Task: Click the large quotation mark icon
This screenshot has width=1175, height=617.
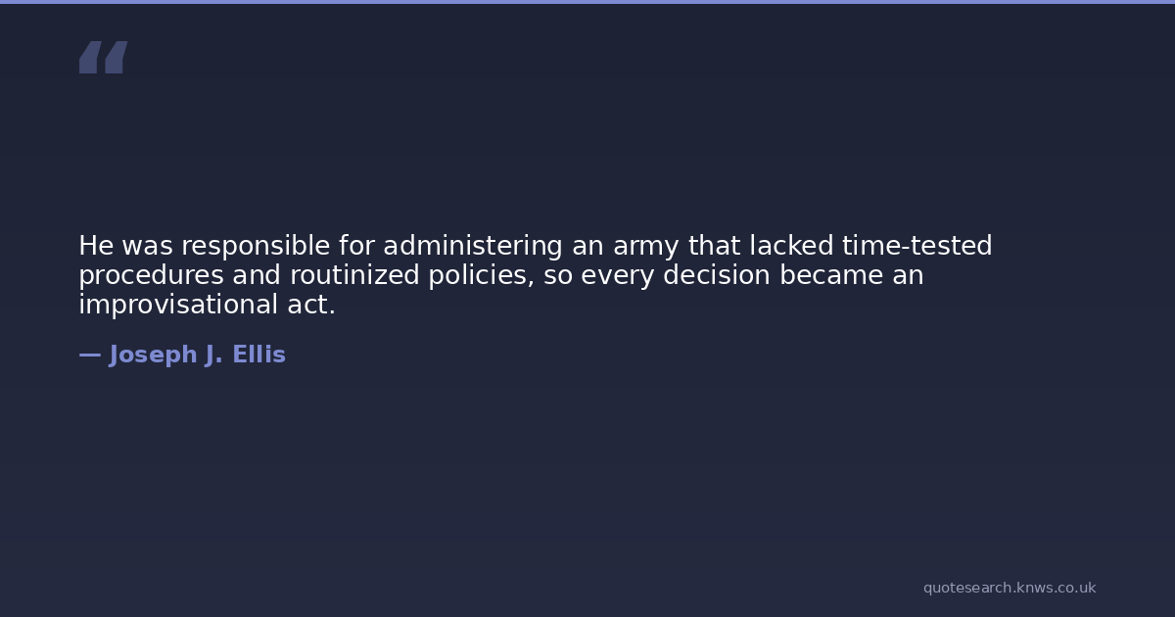Action: [103, 58]
